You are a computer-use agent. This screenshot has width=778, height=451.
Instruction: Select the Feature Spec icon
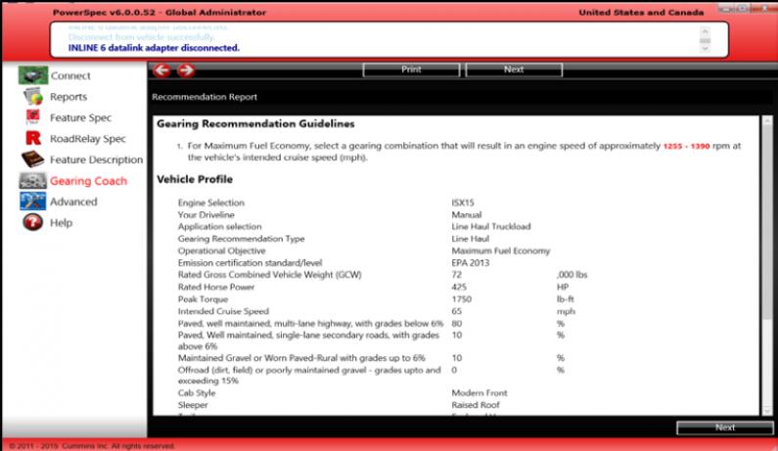click(33, 118)
